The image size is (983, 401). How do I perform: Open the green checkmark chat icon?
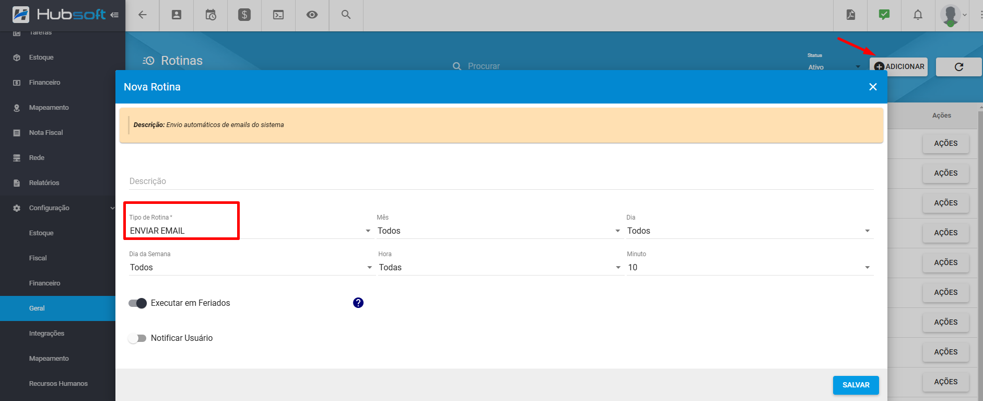tap(884, 15)
